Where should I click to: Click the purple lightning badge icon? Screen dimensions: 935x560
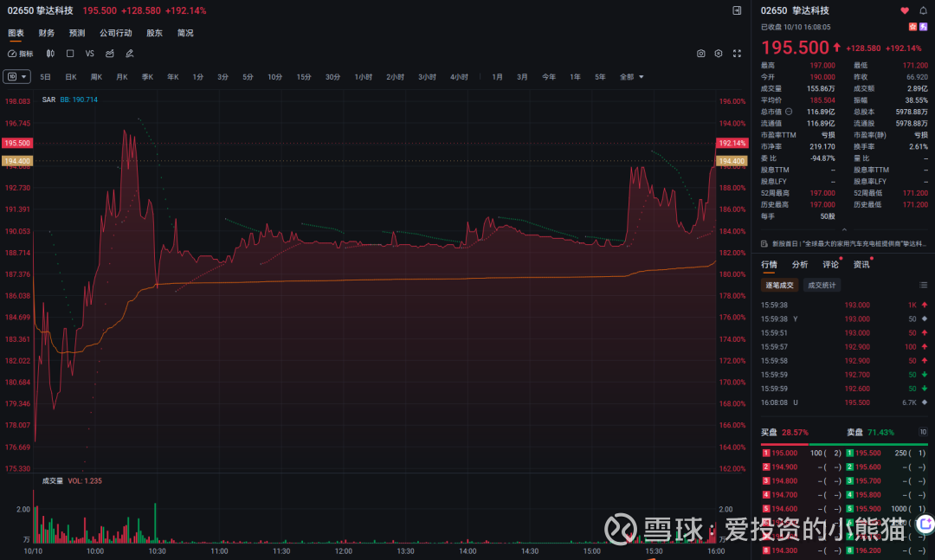click(x=923, y=27)
